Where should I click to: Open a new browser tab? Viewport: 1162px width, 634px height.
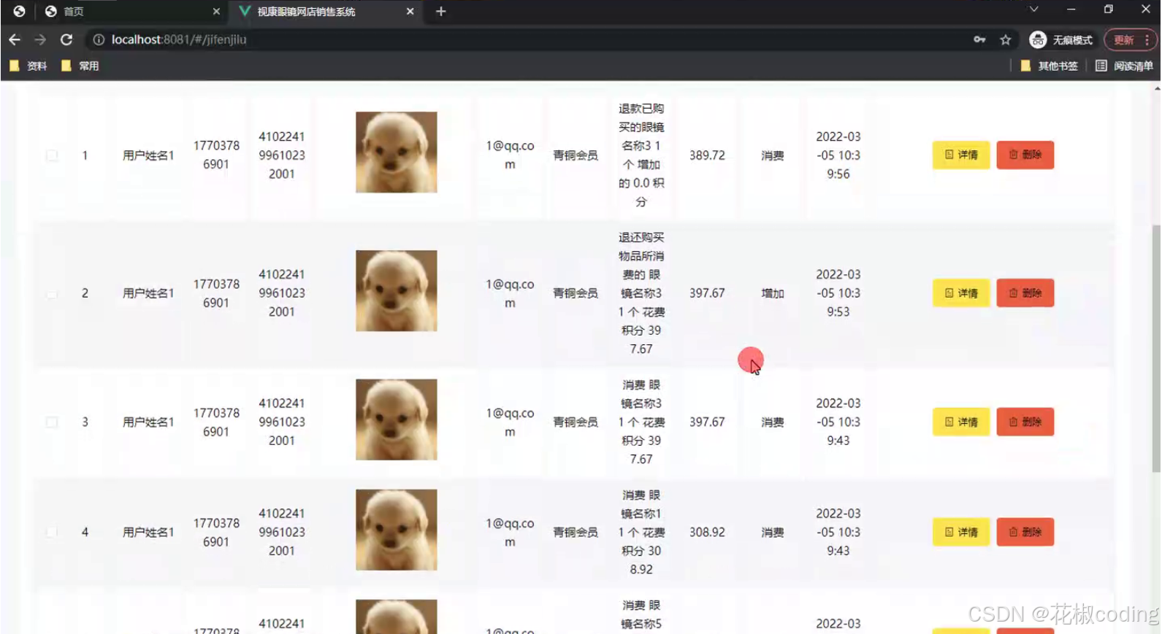point(440,11)
